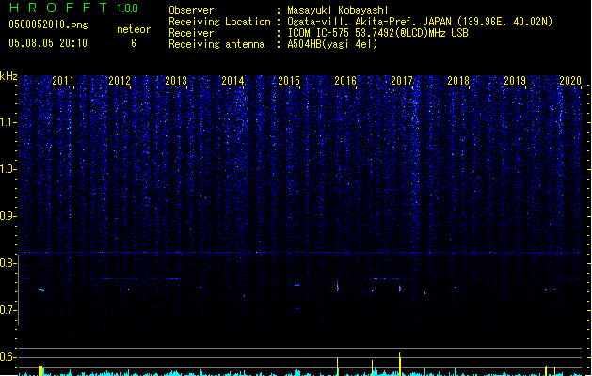Image resolution: width=592 pixels, height=376 pixels.
Task: Click the Receiving antenna label
Action: click(x=216, y=44)
